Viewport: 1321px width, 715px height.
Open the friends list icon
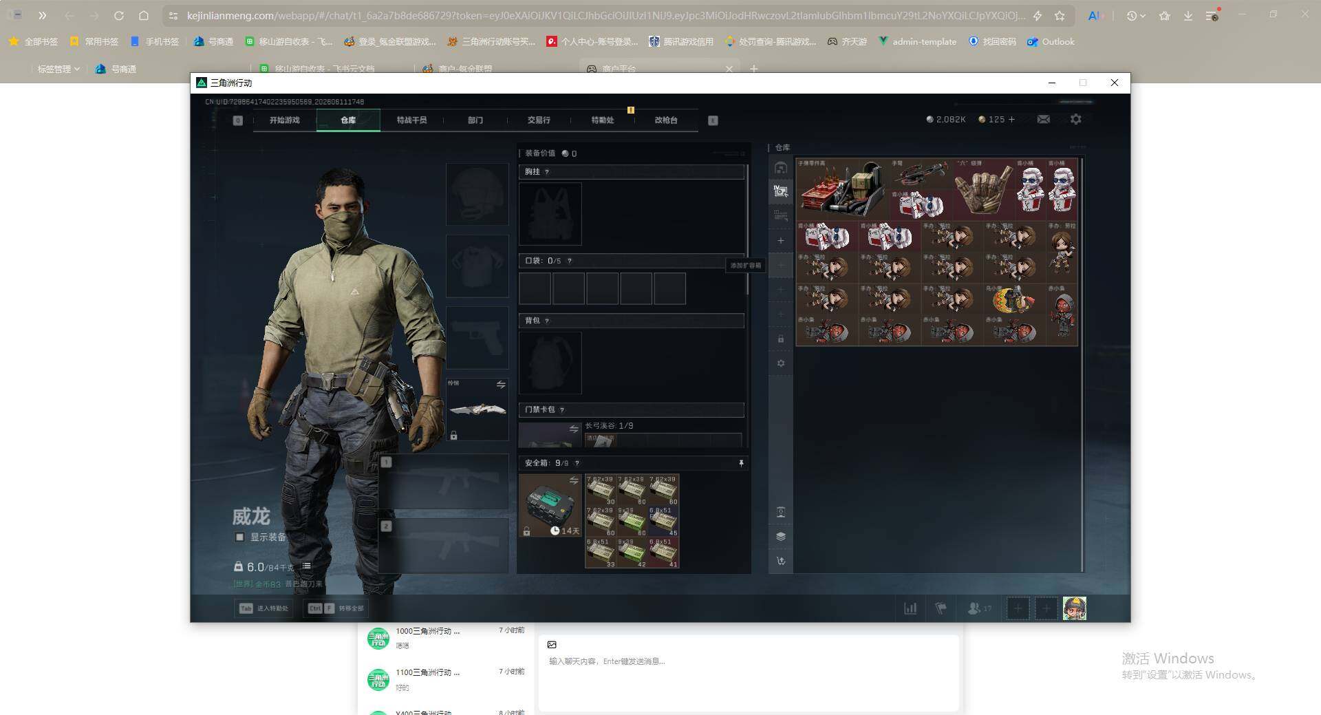979,608
